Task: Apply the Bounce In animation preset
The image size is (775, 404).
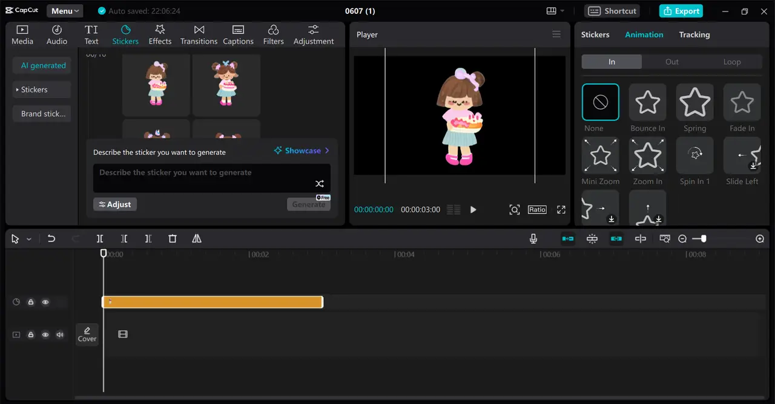Action: 647,102
